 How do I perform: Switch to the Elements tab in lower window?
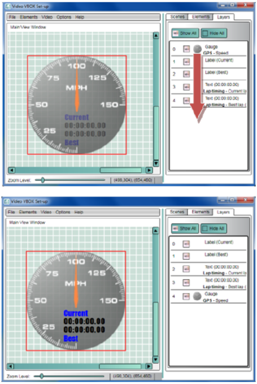pos(200,212)
